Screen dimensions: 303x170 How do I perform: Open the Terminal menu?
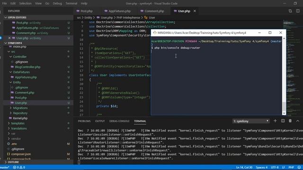[71, 3]
